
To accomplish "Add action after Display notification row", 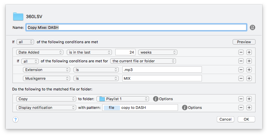I will 249,108.
